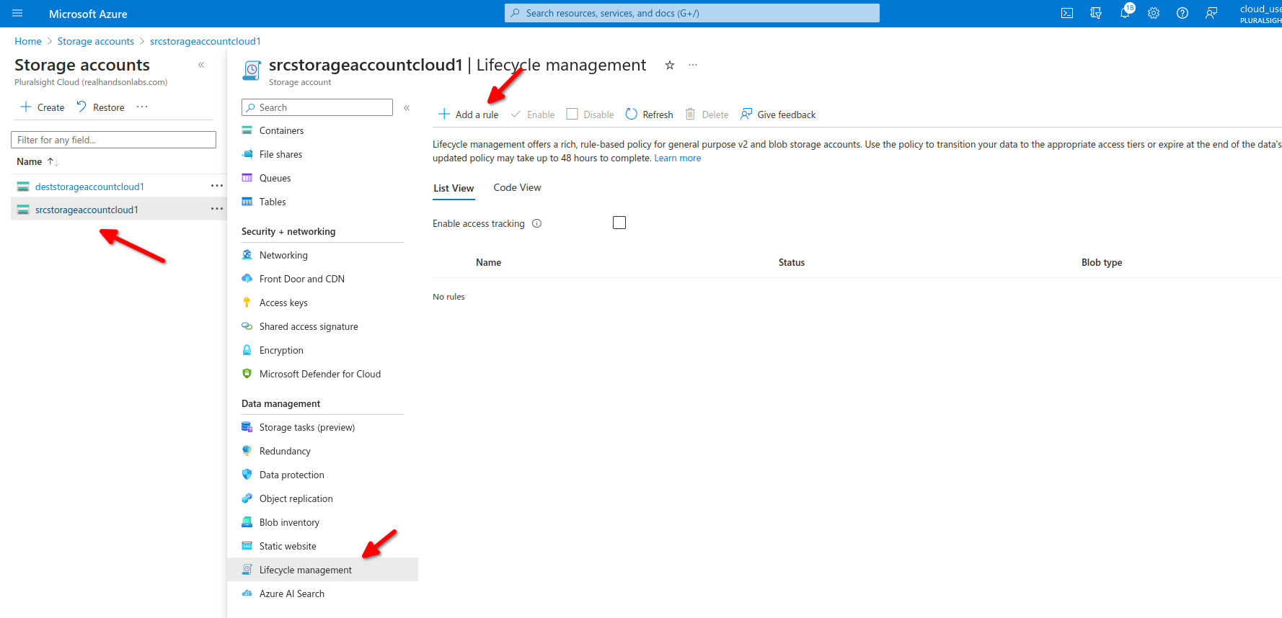Open the notifications bell
Viewport: 1282px width, 618px height.
tap(1125, 13)
